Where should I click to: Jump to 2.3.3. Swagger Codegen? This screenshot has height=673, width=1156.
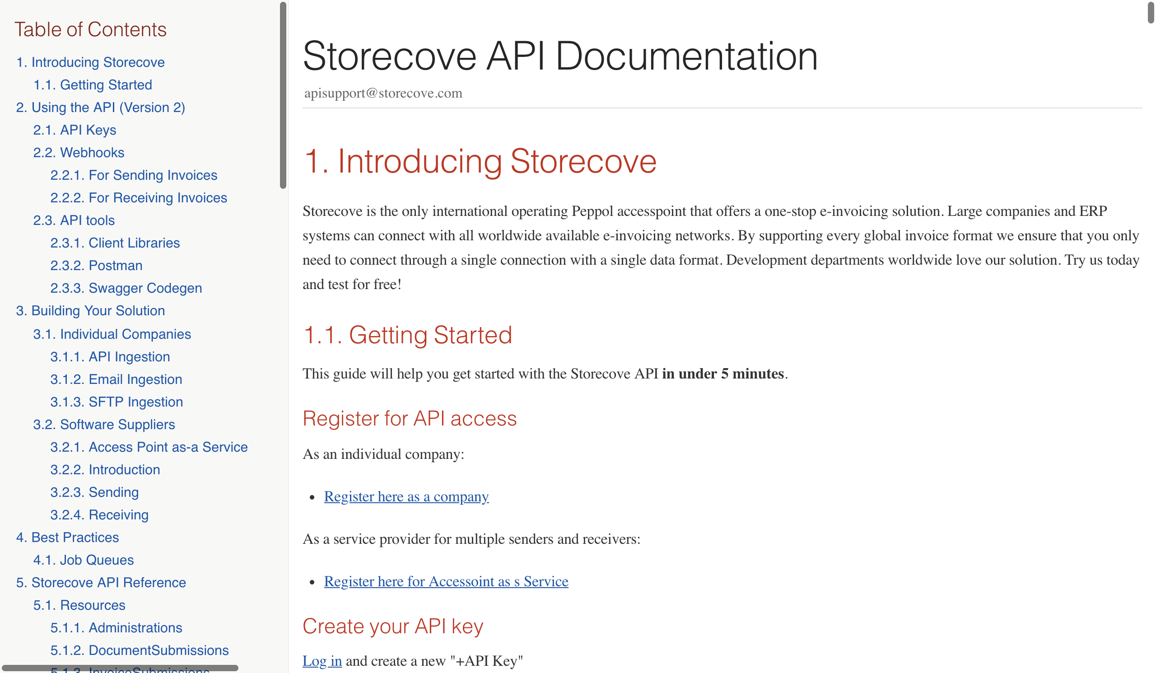pyautogui.click(x=126, y=288)
